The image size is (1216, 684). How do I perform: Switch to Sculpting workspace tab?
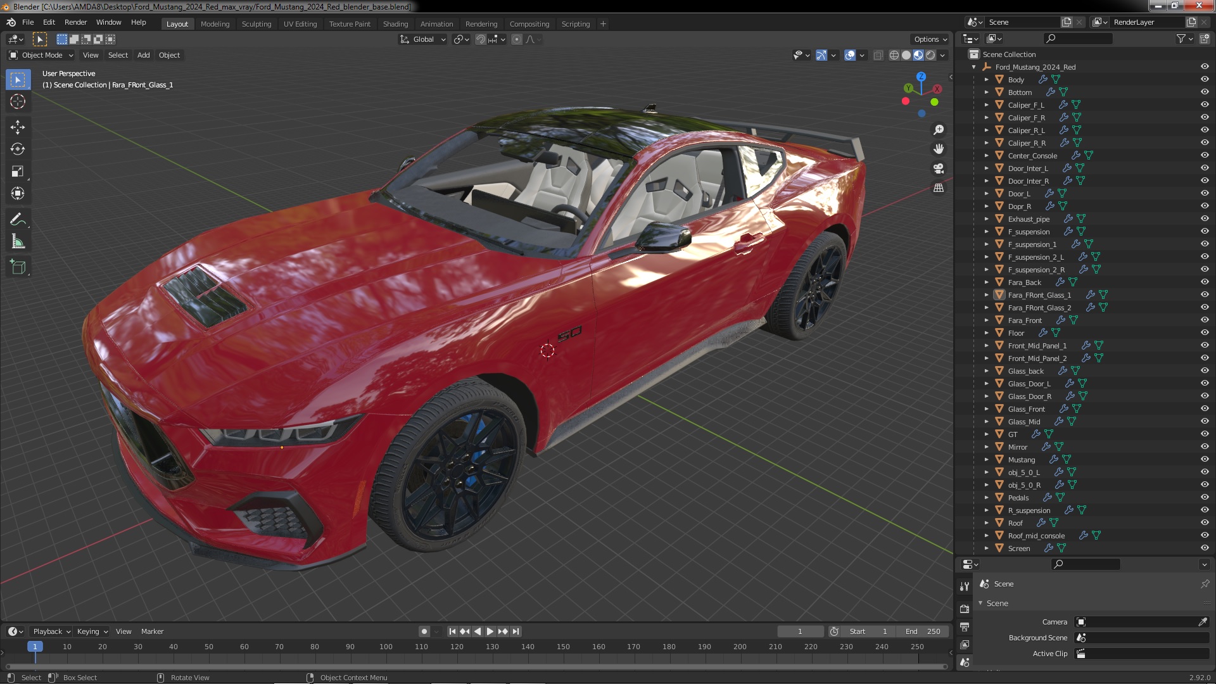(x=256, y=24)
